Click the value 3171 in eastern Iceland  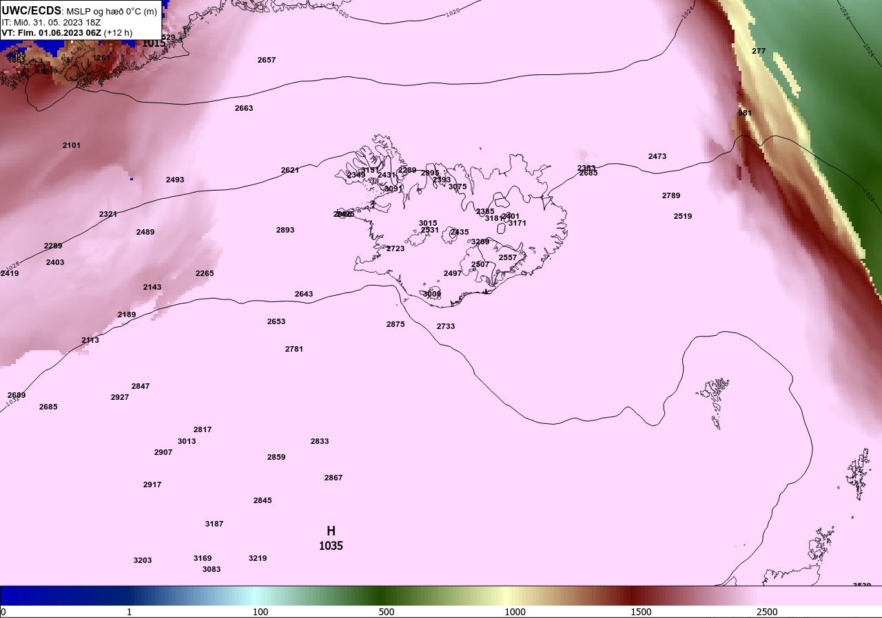point(517,223)
